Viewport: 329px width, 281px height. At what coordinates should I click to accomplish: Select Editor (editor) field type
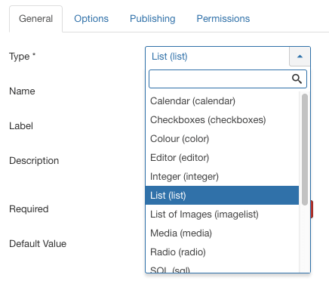click(x=222, y=158)
